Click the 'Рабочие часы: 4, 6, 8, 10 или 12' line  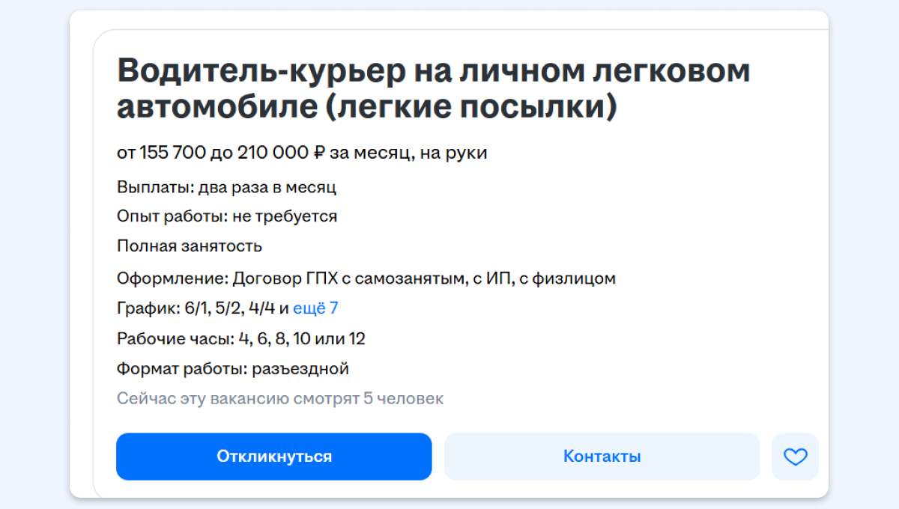tap(240, 338)
